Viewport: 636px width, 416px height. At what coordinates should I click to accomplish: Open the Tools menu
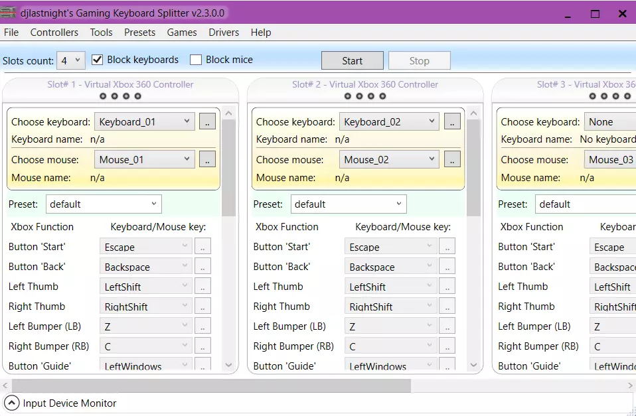[101, 33]
